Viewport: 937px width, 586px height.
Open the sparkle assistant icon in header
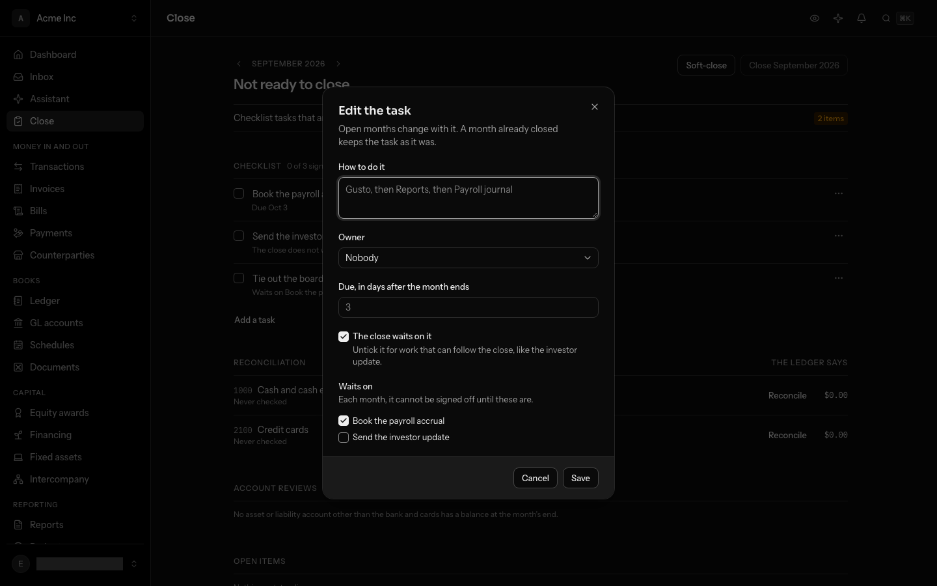838,18
